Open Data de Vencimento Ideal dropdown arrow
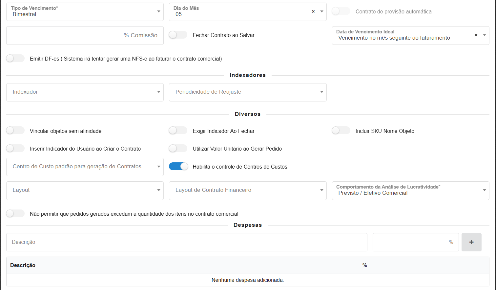 click(x=485, y=35)
